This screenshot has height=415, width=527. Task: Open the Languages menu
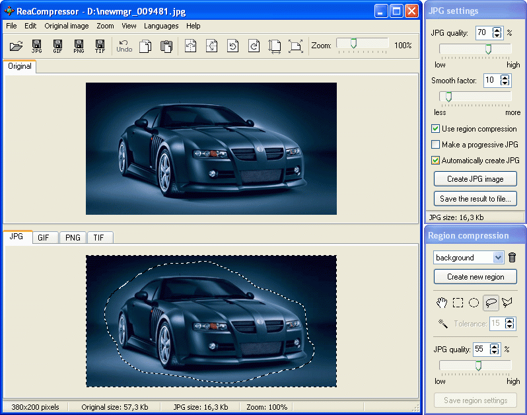(161, 26)
